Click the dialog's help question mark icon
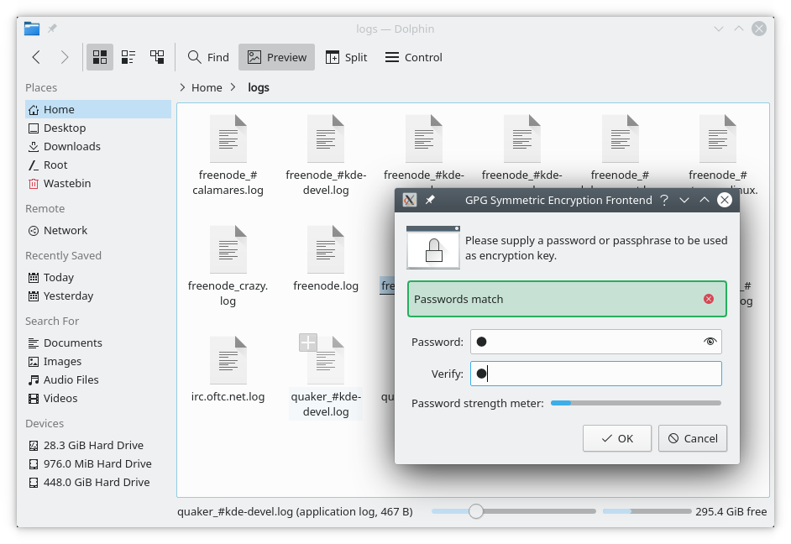The image size is (791, 544). (664, 200)
